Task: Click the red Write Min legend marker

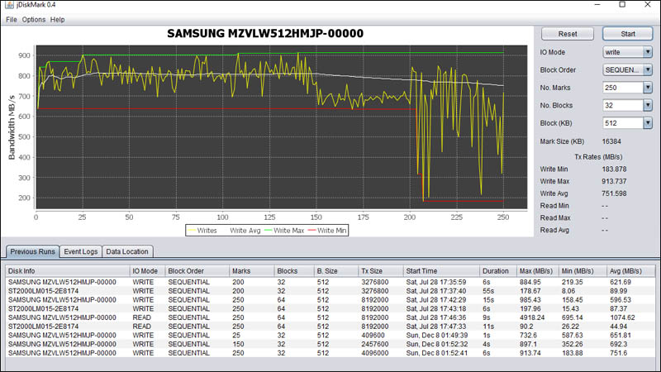Action: coord(311,231)
